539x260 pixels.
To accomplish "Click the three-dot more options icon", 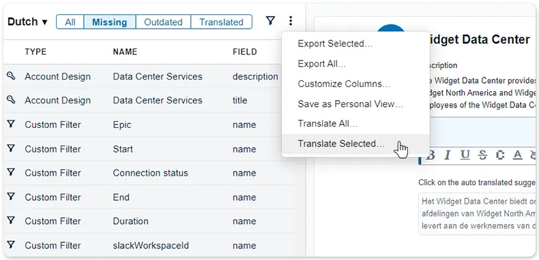I will coord(291,21).
